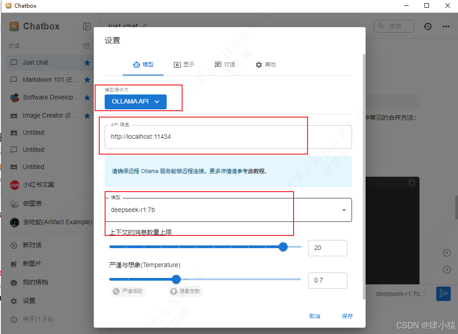Click the 取消 cancel button
The width and height of the screenshot is (458, 334).
314,316
